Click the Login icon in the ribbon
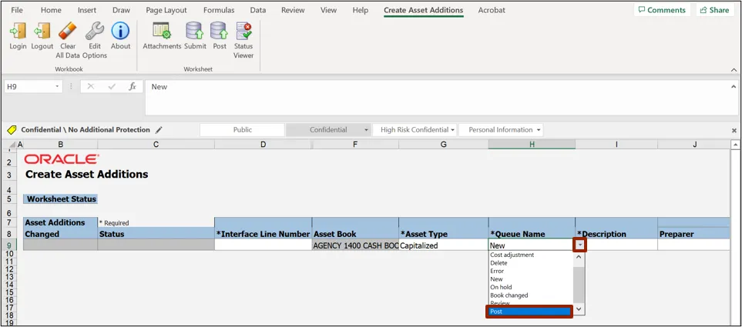This screenshot has height=327, width=742. click(18, 32)
